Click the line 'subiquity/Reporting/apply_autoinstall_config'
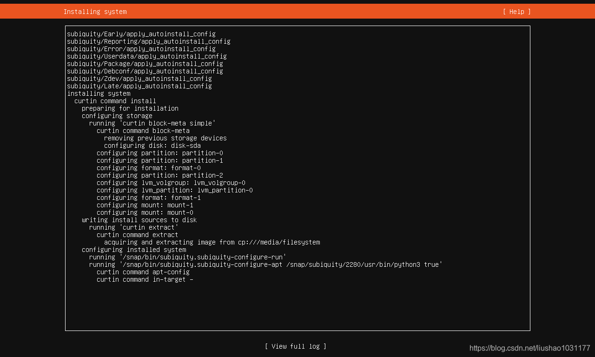Image resolution: width=595 pixels, height=357 pixels. pos(149,41)
